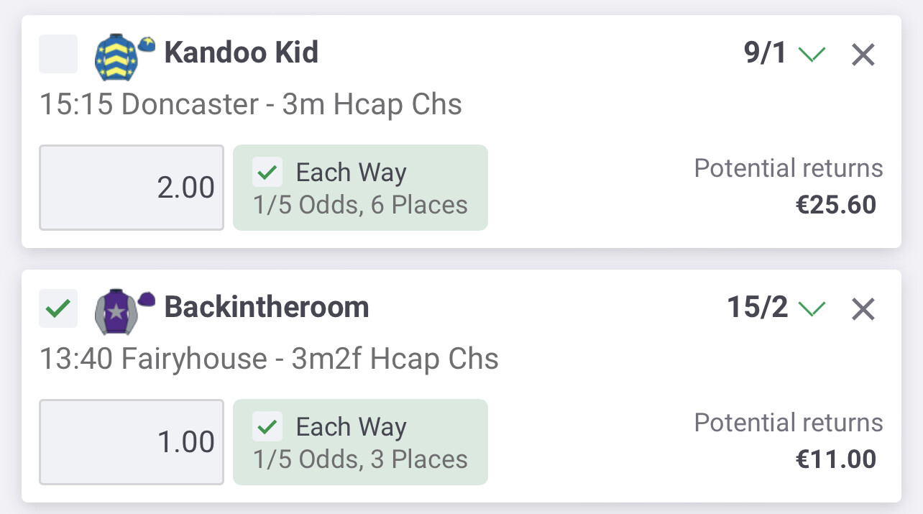Click the green arrow next to 9/1
The width and height of the screenshot is (923, 514).
tap(812, 55)
